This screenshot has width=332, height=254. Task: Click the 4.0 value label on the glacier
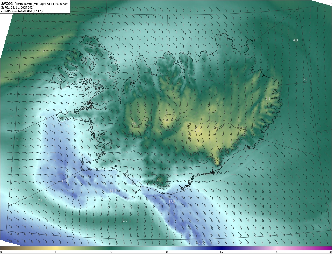tap(159, 180)
